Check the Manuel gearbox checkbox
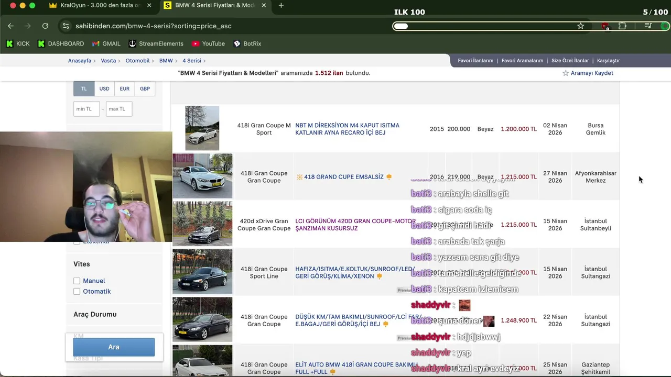This screenshot has height=377, width=671. (x=77, y=281)
